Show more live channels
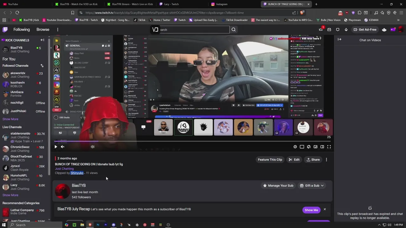The image size is (406, 228). click(10, 195)
